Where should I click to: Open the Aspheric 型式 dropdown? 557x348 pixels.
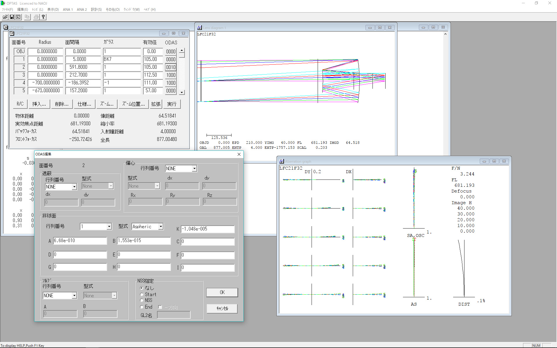pos(161,226)
